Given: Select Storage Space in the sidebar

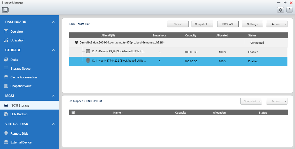Looking at the screenshot, I should click(20, 69).
